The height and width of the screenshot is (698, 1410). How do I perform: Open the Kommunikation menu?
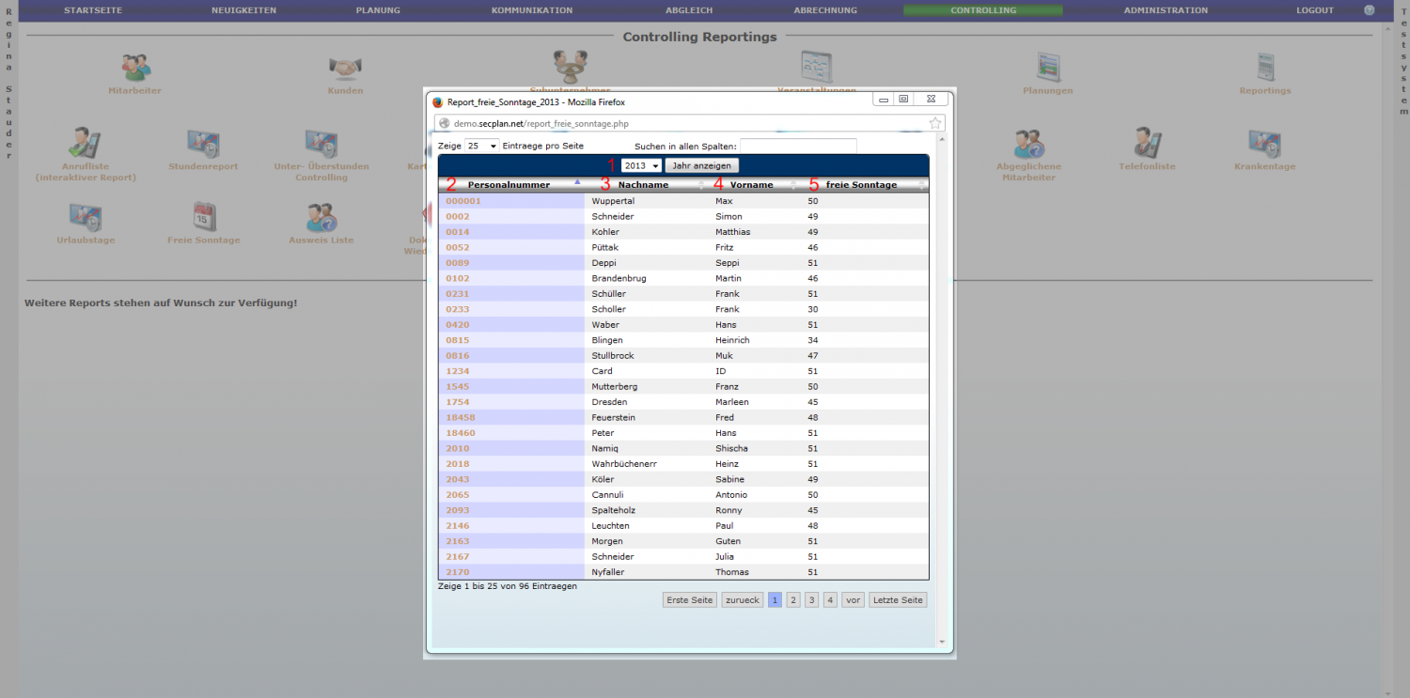tap(532, 10)
